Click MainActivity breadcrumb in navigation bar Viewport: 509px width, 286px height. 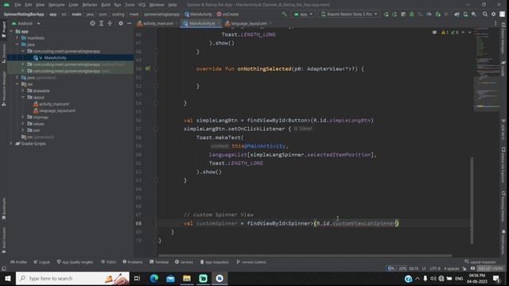coord(198,14)
